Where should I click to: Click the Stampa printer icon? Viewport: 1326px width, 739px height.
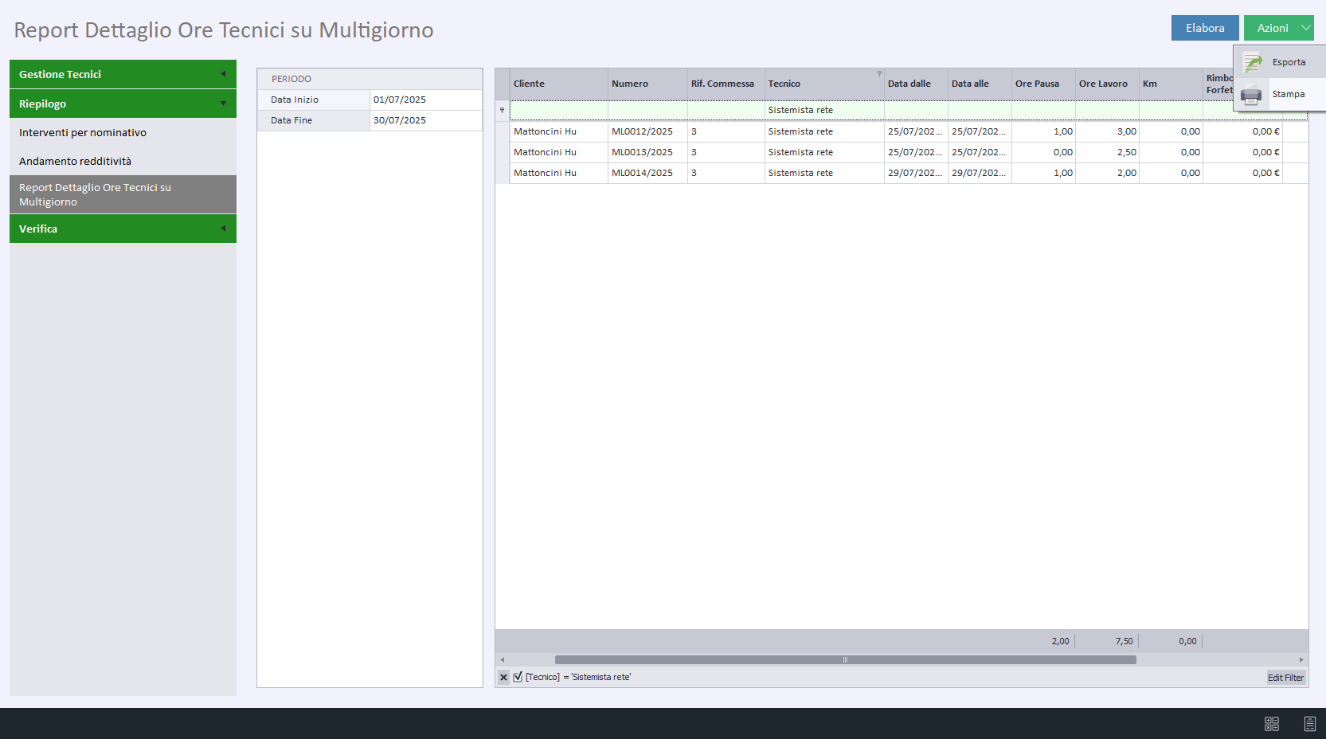pos(1251,94)
